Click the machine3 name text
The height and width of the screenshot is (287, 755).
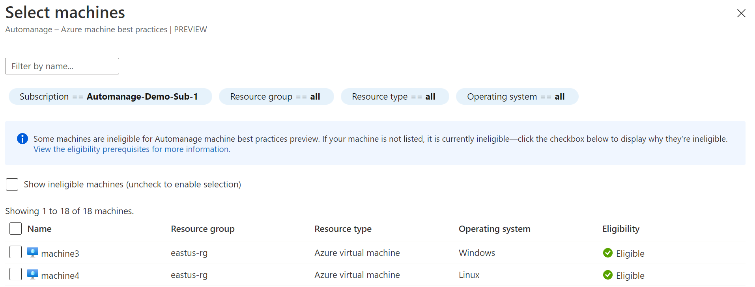coord(60,254)
